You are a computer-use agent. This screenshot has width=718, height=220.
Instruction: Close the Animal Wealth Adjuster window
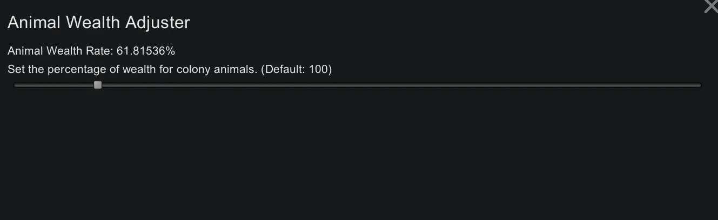[711, 6]
